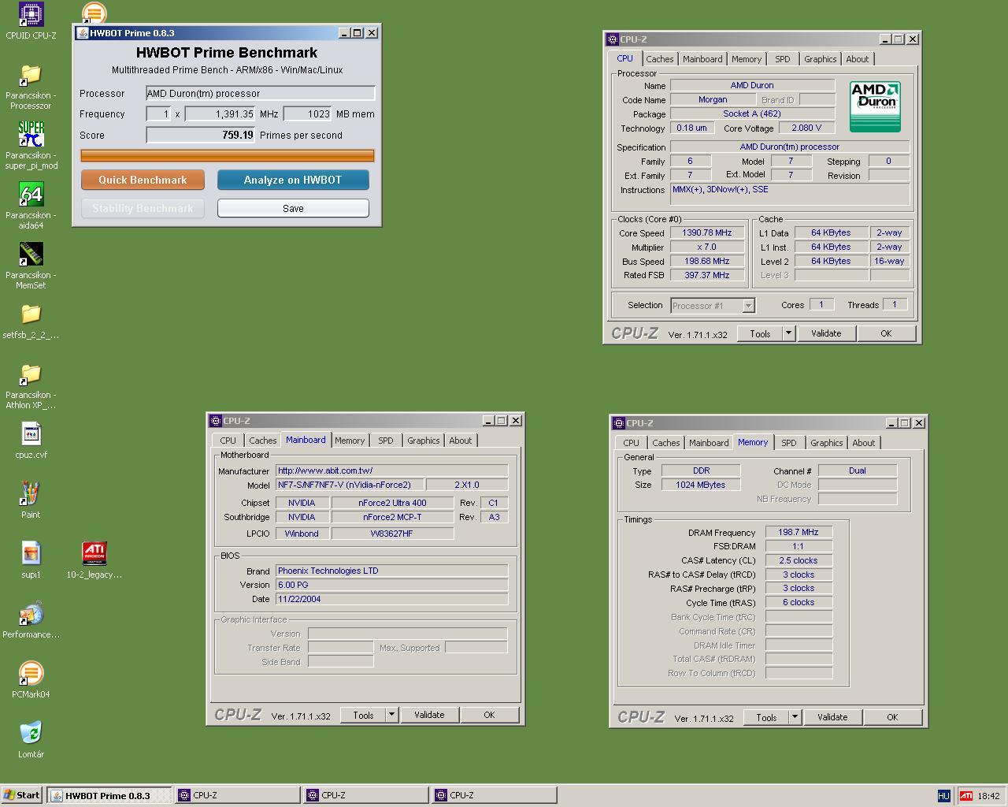Open the Start menu
The height and width of the screenshot is (807, 1008).
22,795
